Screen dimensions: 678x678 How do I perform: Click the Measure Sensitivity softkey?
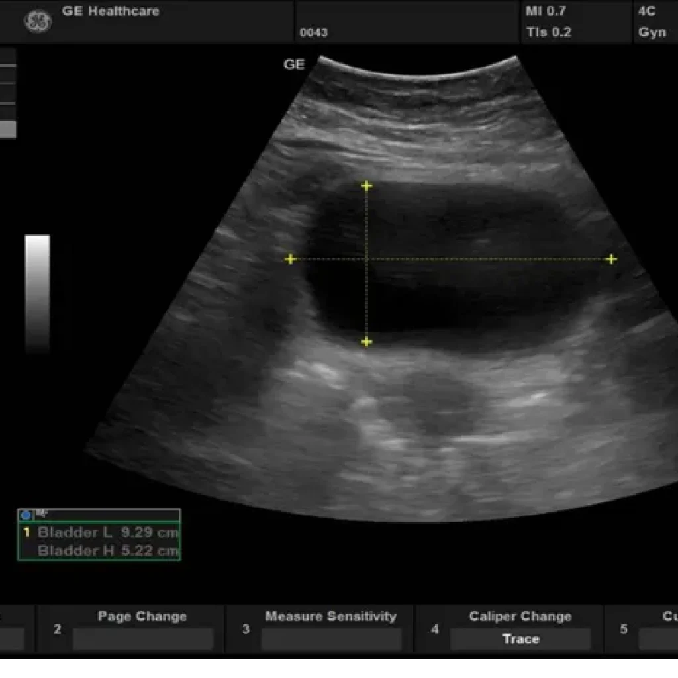pyautogui.click(x=331, y=639)
